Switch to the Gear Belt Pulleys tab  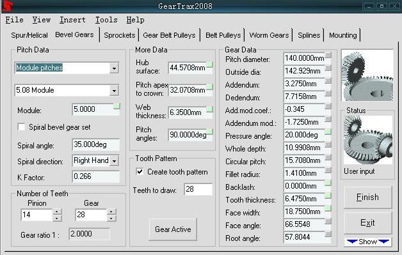(x=169, y=35)
